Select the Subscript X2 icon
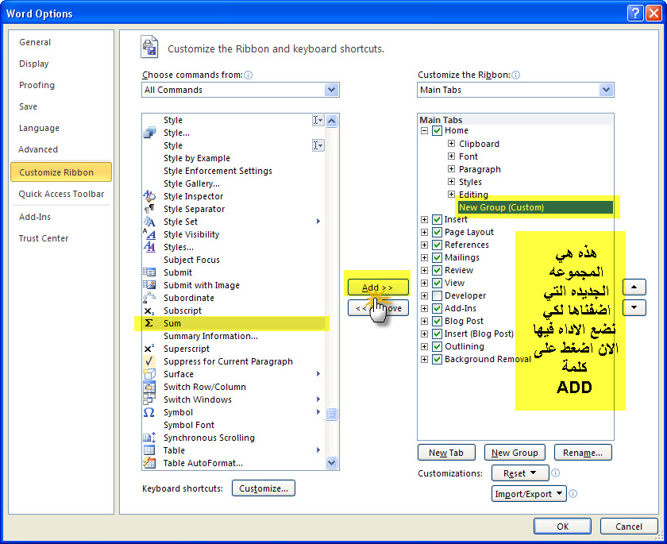 (x=149, y=311)
